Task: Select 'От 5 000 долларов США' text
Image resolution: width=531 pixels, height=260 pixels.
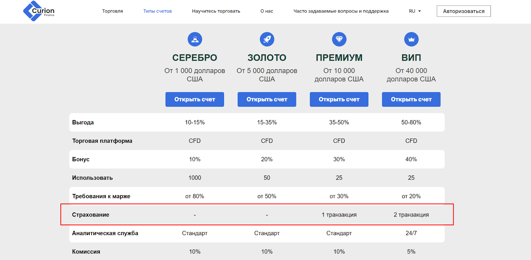Action: click(267, 75)
